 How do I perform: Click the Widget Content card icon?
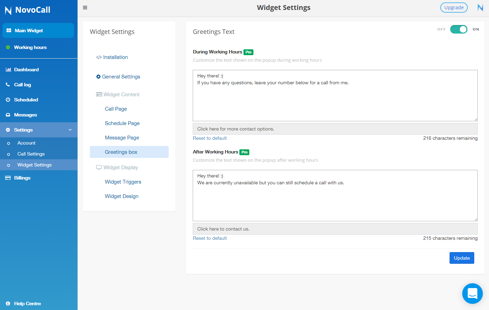click(99, 95)
